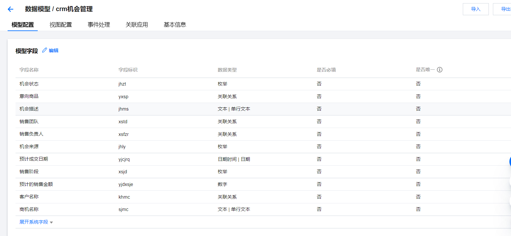Select the 意向商品 field name
511x236 pixels.
[x=29, y=96]
